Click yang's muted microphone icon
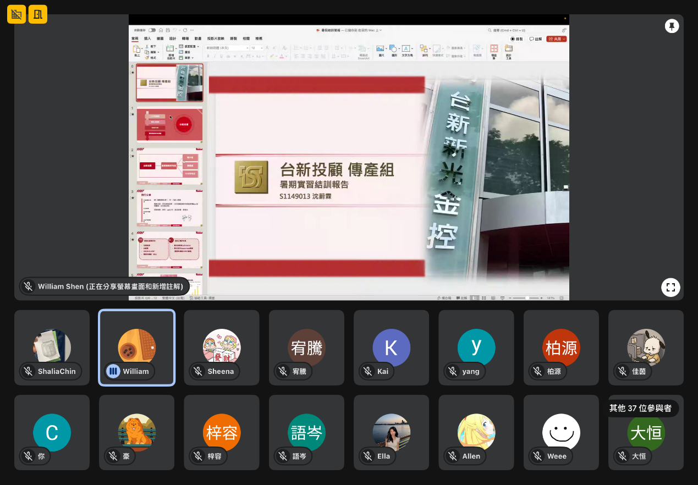The height and width of the screenshot is (485, 698). (x=453, y=371)
